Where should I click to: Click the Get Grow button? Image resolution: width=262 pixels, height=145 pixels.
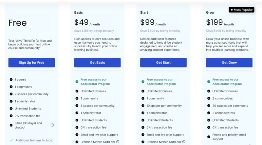(x=229, y=63)
